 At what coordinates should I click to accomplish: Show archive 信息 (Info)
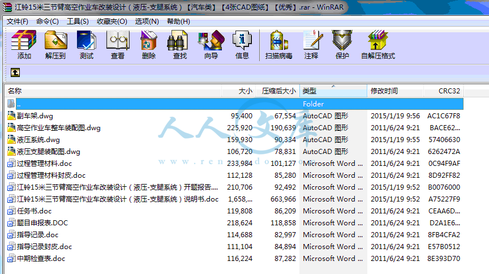coord(242,45)
